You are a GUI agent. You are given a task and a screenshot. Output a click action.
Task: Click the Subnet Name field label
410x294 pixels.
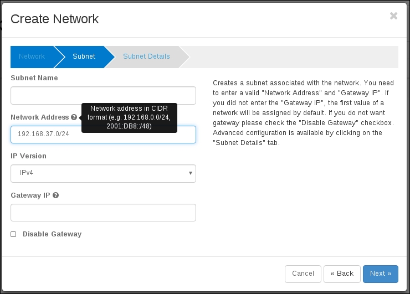click(34, 78)
